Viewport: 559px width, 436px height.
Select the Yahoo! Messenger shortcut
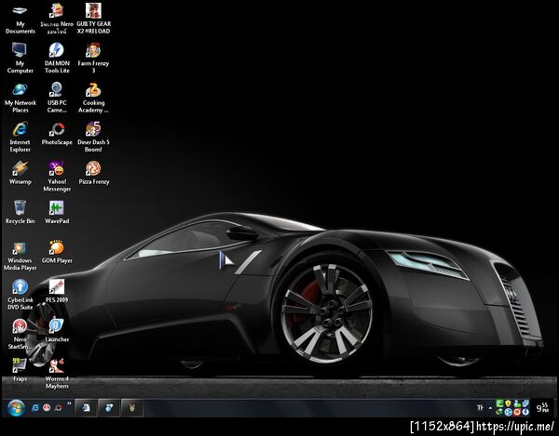pyautogui.click(x=57, y=177)
